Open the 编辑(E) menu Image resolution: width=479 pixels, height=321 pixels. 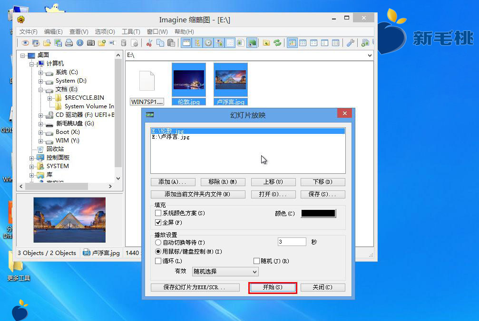tap(53, 32)
